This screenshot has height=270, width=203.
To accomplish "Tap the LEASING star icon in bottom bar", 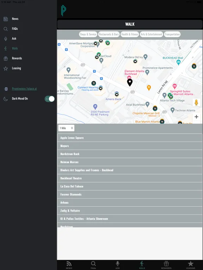I will 191,264.
